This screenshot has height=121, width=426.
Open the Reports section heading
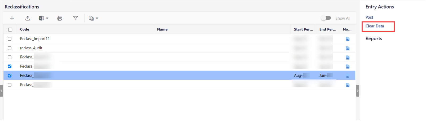[374, 38]
